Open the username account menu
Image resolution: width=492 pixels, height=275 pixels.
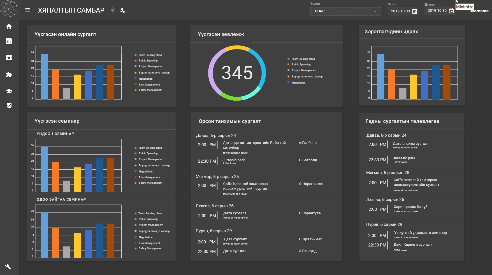pyautogui.click(x=479, y=11)
